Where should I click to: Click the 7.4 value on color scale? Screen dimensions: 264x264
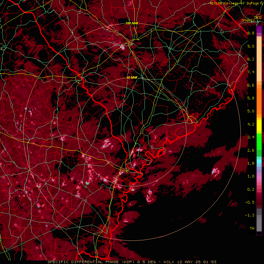tap(251, 72)
